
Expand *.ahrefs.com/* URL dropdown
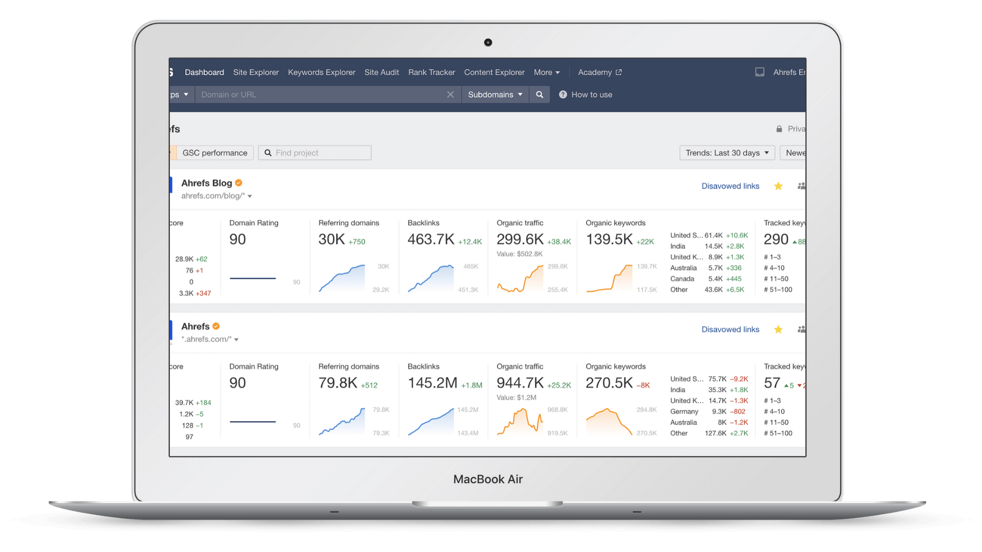[236, 339]
